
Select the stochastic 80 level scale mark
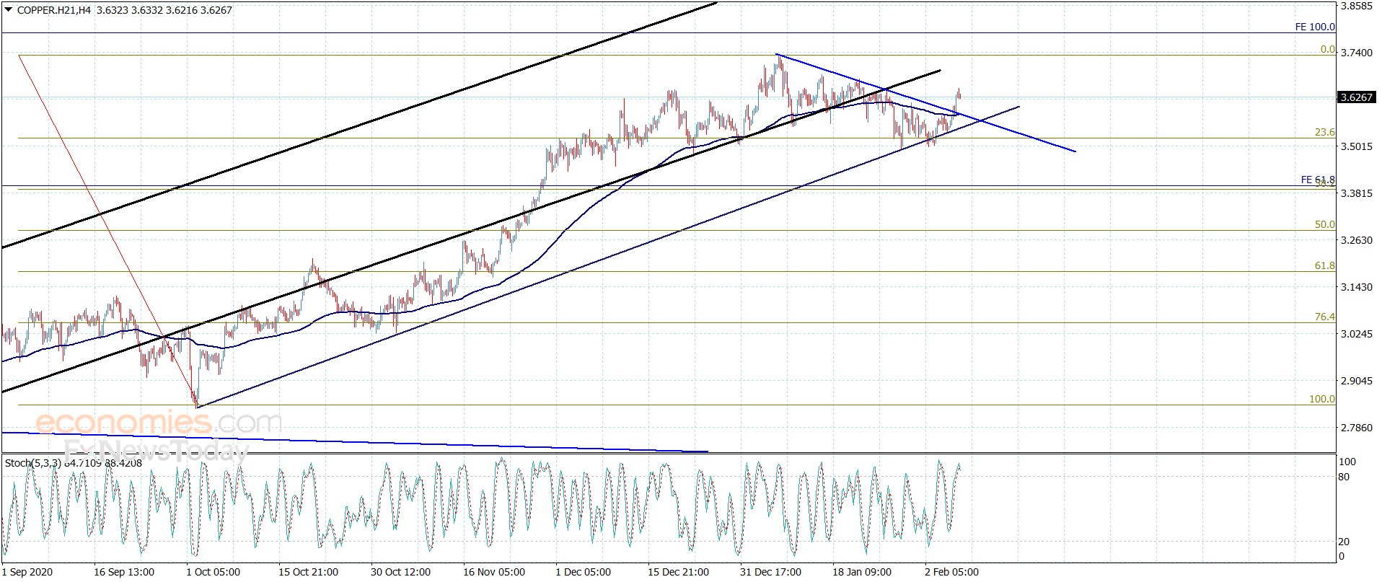tap(1344, 477)
